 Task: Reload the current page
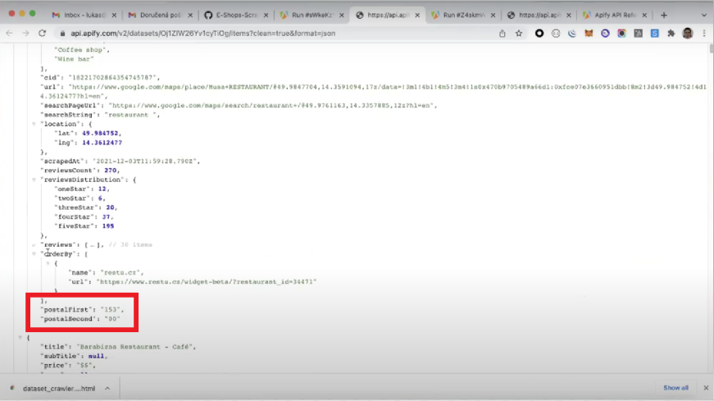(x=43, y=34)
